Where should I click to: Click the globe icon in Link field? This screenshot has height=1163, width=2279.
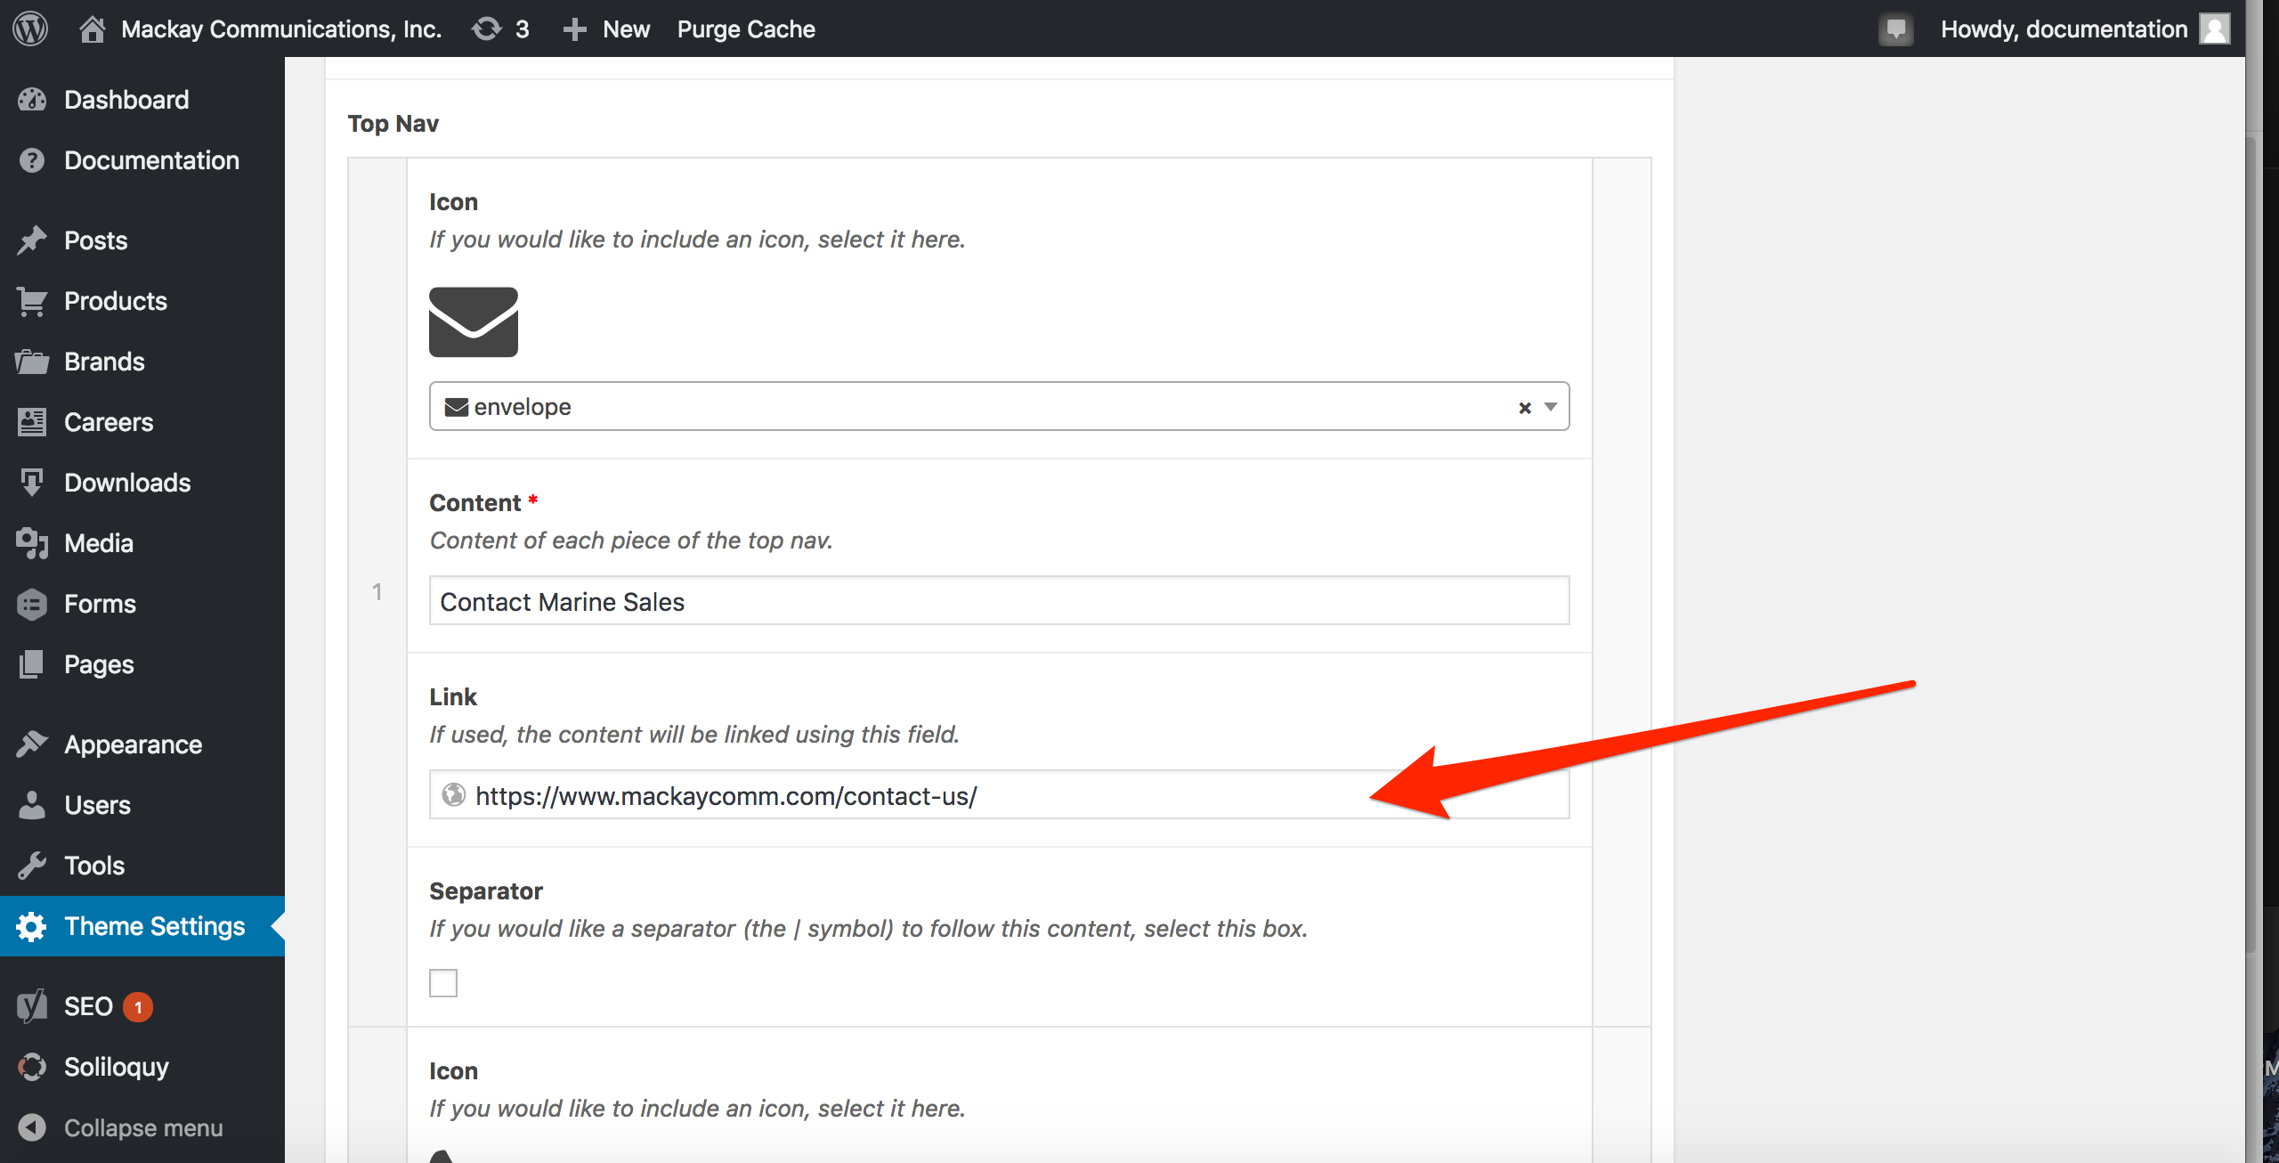pos(454,794)
